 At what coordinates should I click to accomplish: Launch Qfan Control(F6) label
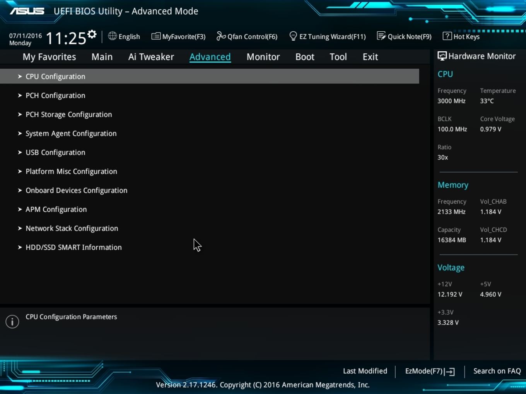point(253,37)
